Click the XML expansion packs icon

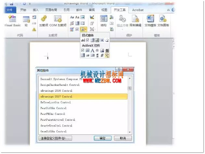coord(111,29)
